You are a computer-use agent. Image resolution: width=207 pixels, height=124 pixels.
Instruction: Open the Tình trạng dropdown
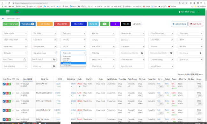73,33
